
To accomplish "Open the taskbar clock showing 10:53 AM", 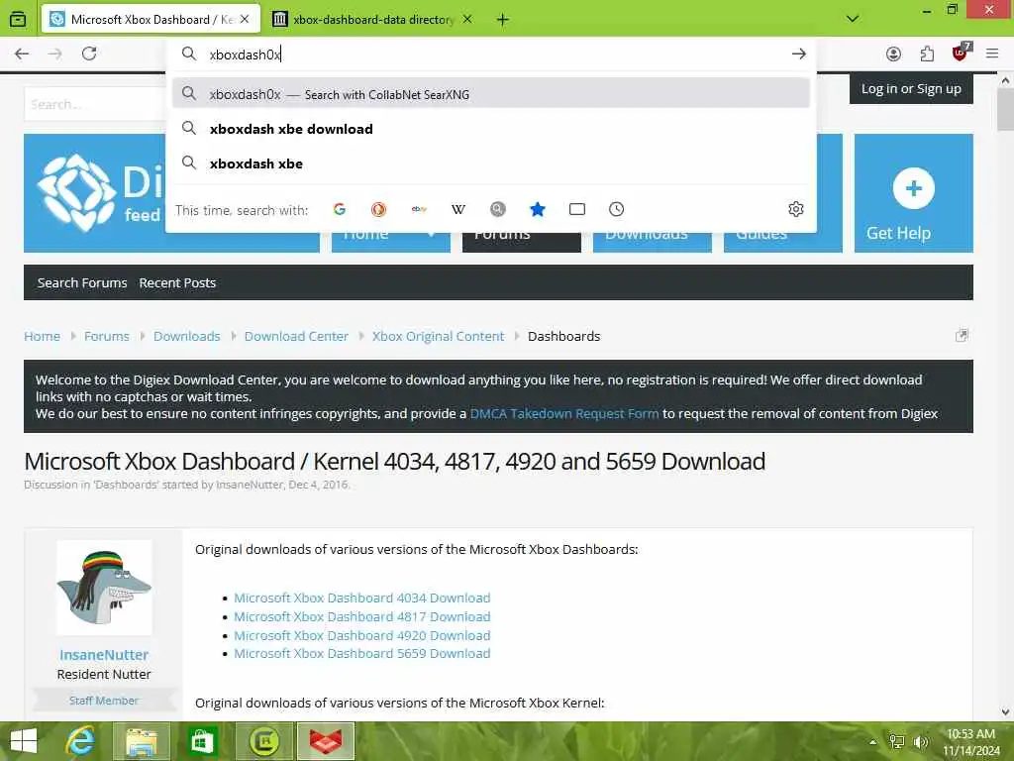I will click(970, 742).
